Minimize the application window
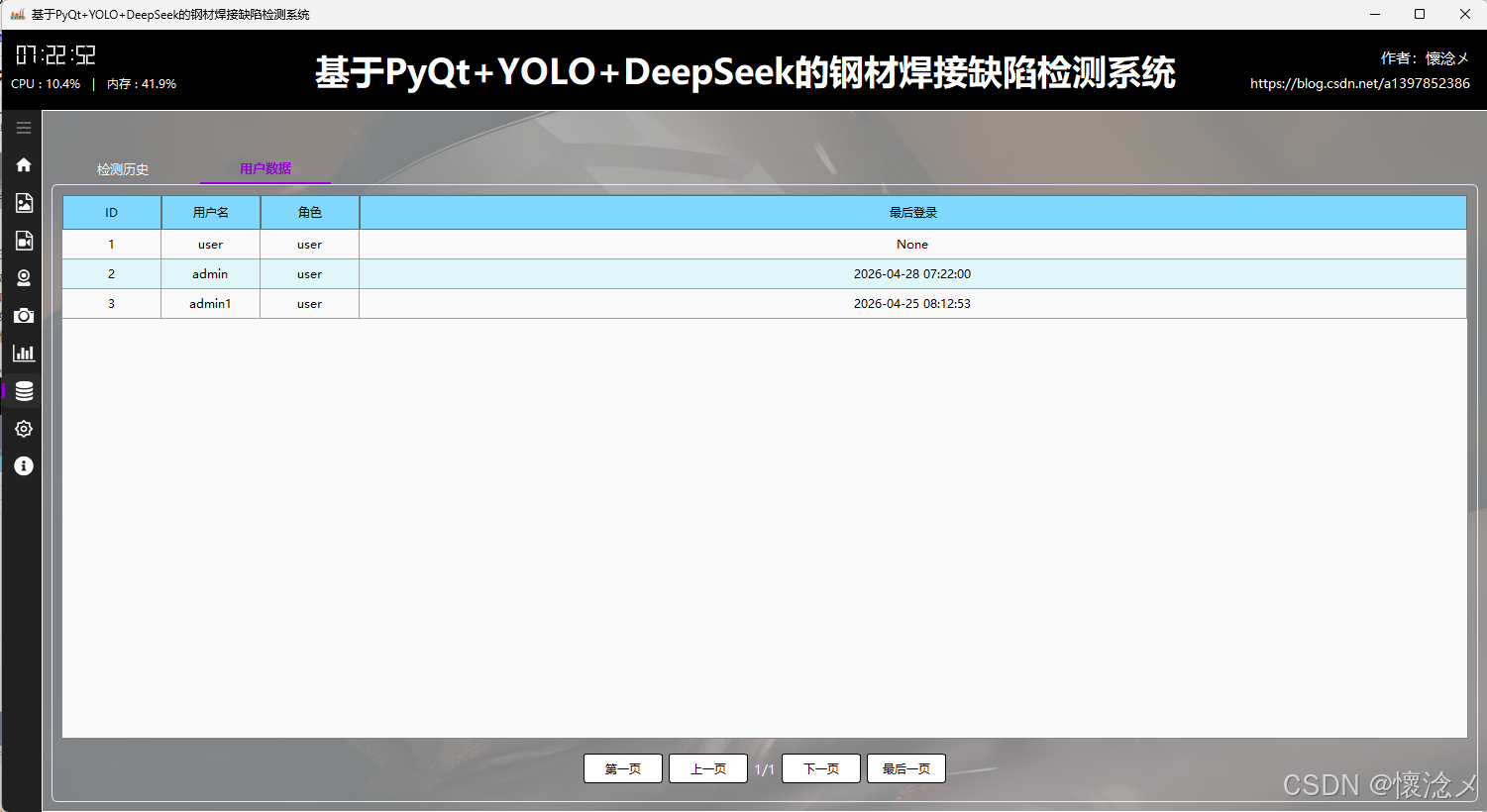 click(1375, 14)
